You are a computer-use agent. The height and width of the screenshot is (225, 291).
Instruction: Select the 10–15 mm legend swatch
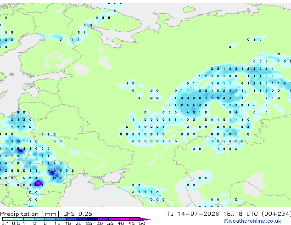pos(61,219)
